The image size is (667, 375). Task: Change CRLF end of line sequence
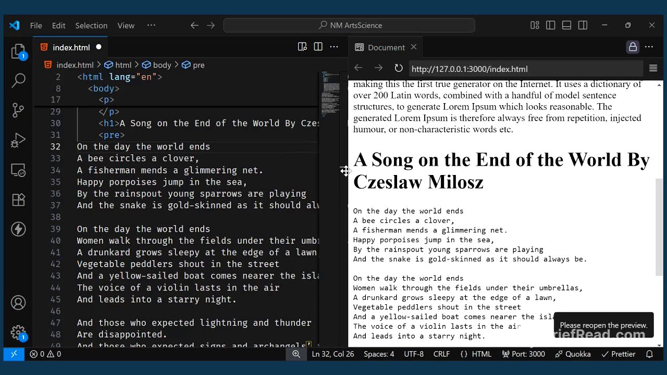tap(441, 354)
